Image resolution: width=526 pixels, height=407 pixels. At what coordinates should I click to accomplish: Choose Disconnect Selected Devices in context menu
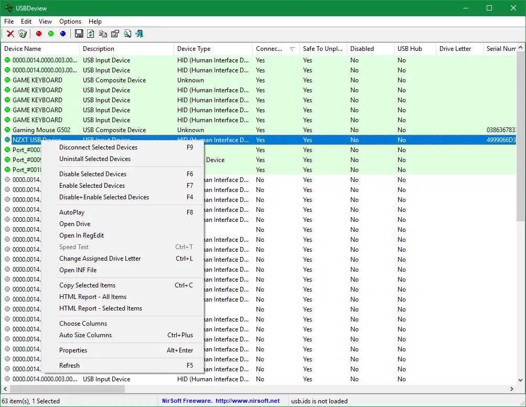(x=98, y=147)
